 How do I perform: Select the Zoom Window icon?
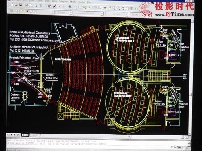118,8
